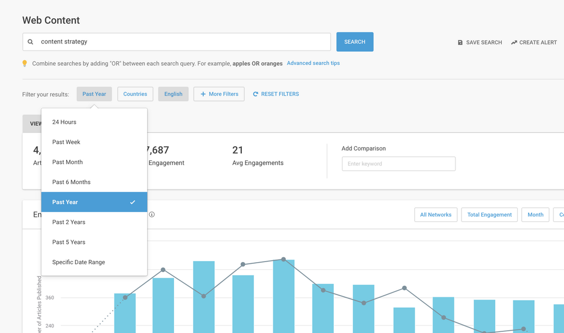The width and height of the screenshot is (564, 333).
Task: Click the plus icon in More Filters
Action: click(x=203, y=94)
